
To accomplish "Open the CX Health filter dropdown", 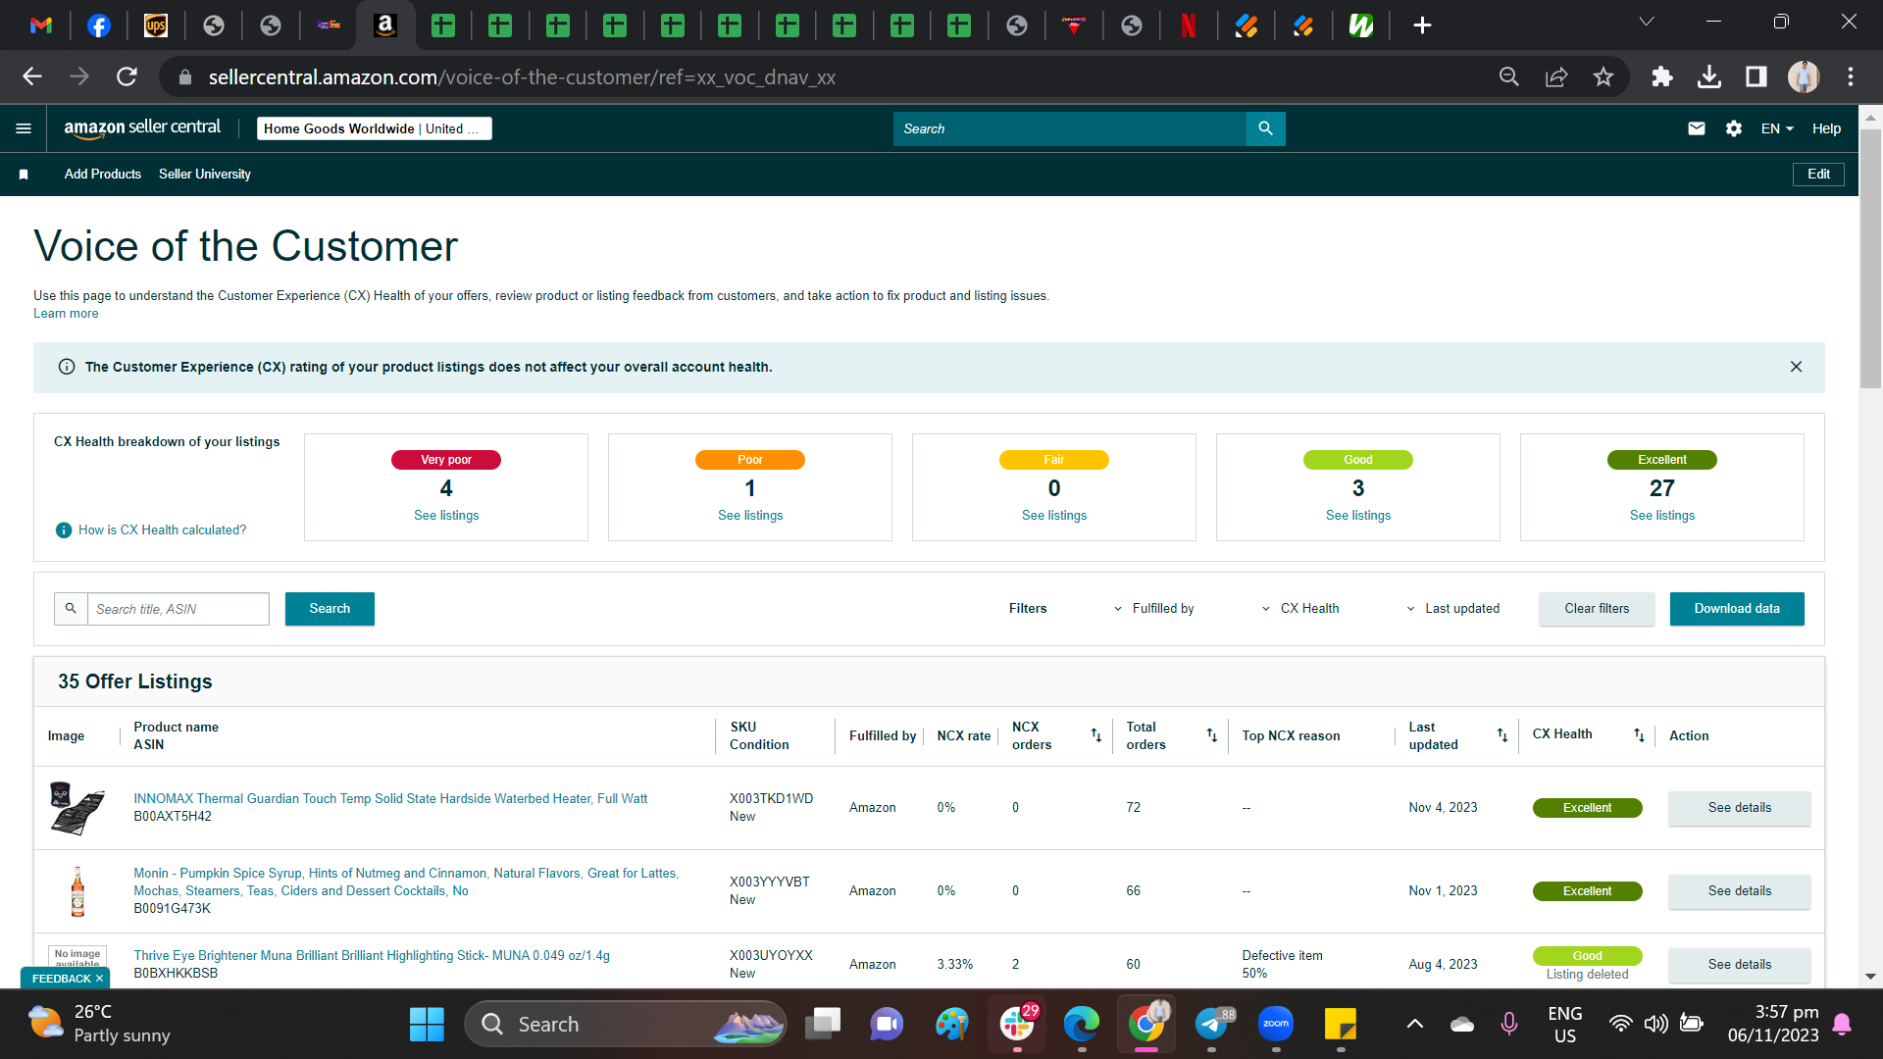I will (1300, 609).
